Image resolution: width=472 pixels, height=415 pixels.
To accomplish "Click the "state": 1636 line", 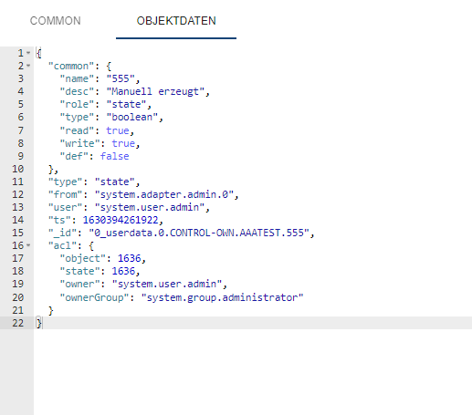I will [100, 271].
